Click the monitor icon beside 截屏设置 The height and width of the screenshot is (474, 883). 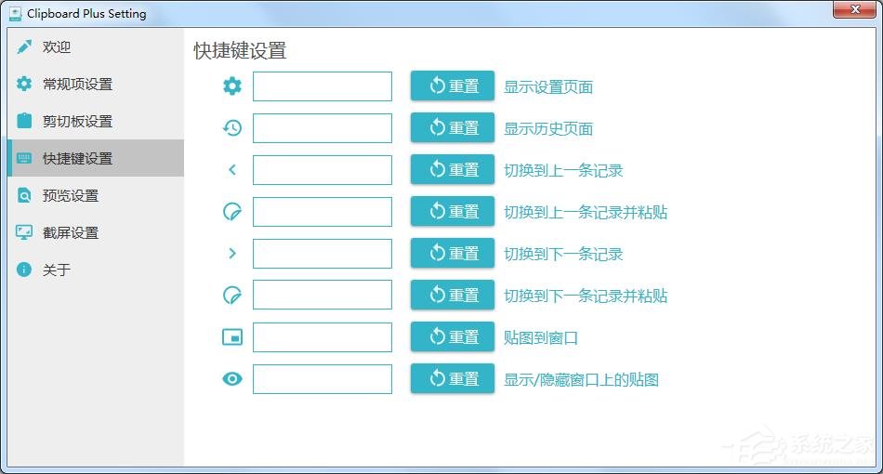click(x=24, y=232)
